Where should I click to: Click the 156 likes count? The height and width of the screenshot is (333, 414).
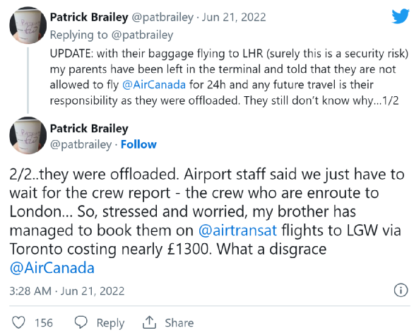click(44, 322)
